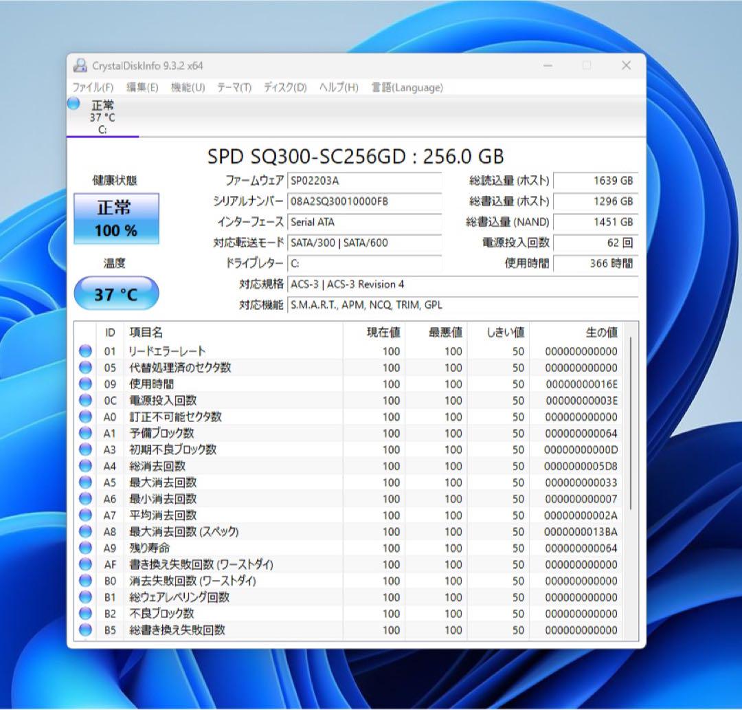Click the 項目名 column header
The image size is (742, 710).
(x=234, y=333)
